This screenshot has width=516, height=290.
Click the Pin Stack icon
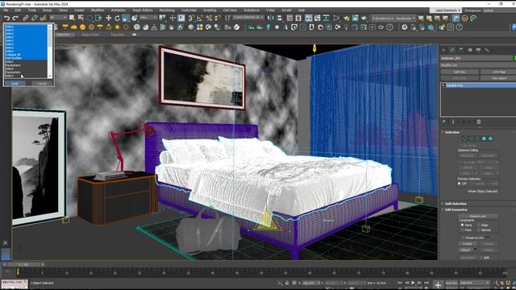click(444, 122)
